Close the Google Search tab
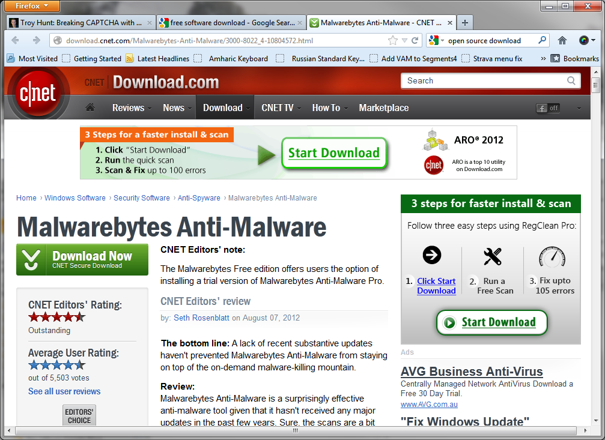Viewport: 605px width, 440px height. coord(300,23)
